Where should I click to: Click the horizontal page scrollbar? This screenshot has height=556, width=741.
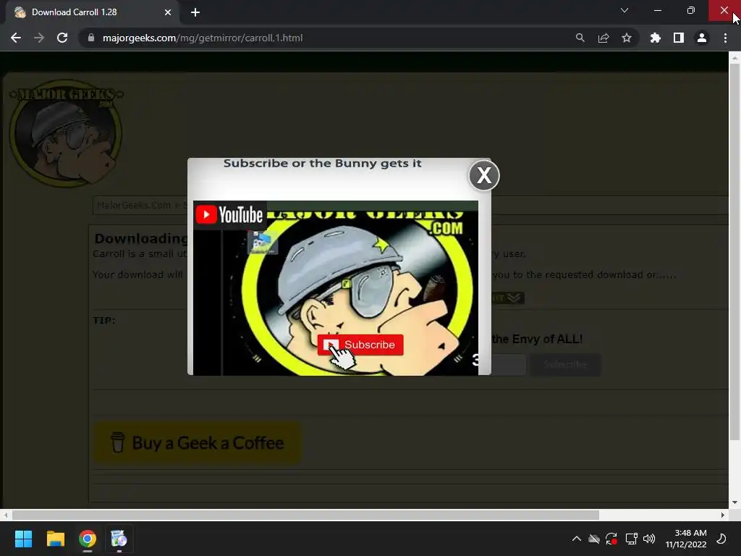coord(306,515)
